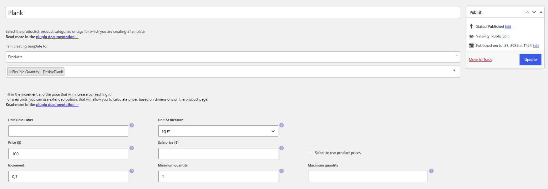
Task: Click help icon next to Unit Field Label
Action: [132, 125]
